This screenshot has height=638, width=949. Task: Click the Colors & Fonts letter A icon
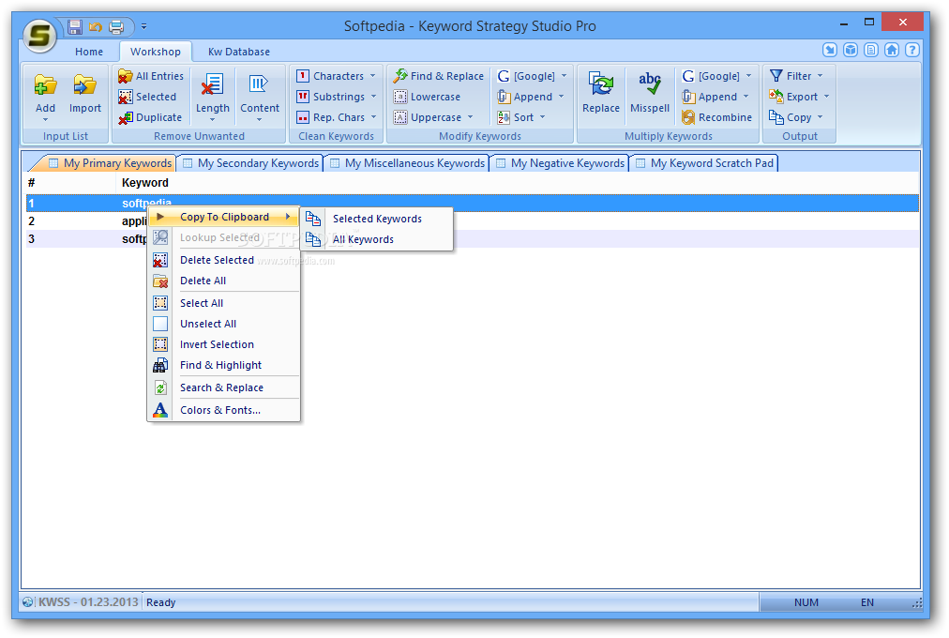[160, 410]
